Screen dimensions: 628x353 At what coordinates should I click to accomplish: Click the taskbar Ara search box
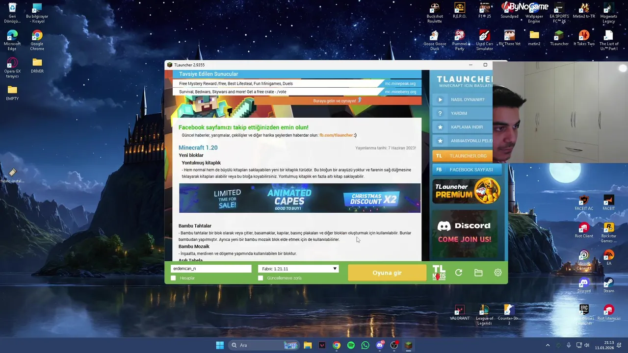(x=265, y=345)
